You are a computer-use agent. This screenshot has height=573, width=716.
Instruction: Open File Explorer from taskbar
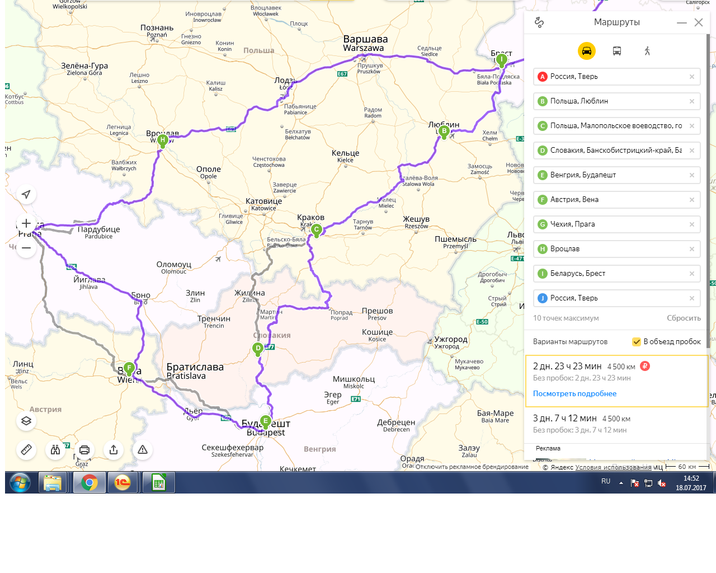pyautogui.click(x=53, y=482)
